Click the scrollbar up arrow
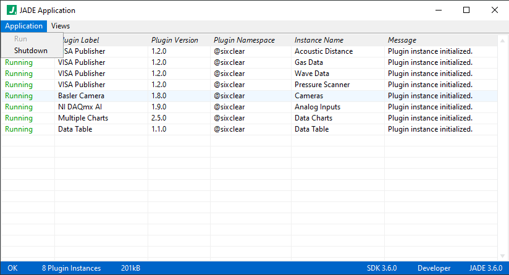This screenshot has height=275, width=509. point(502,41)
